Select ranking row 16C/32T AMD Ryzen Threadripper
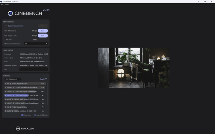This screenshot has height=134, width=215. coord(25,103)
